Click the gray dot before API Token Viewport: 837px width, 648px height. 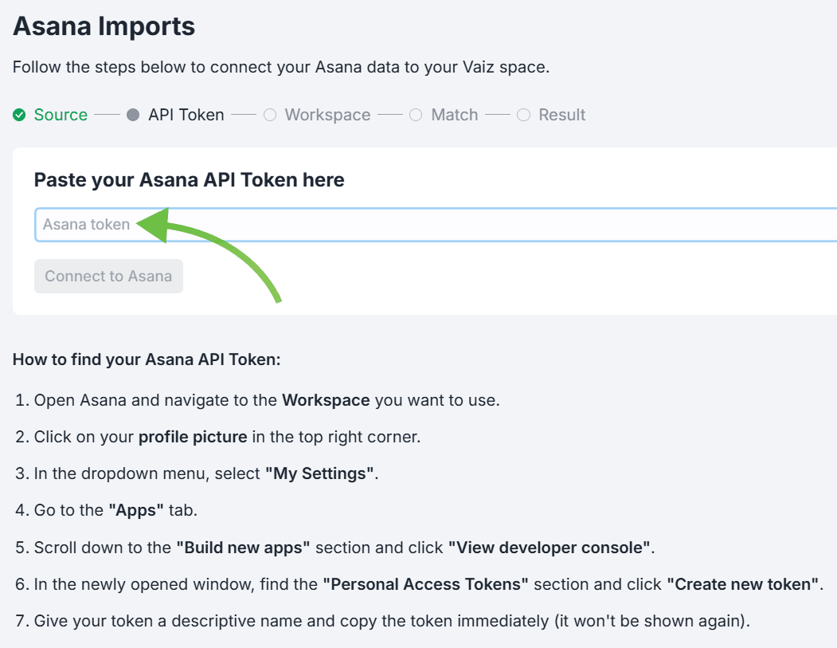[133, 115]
